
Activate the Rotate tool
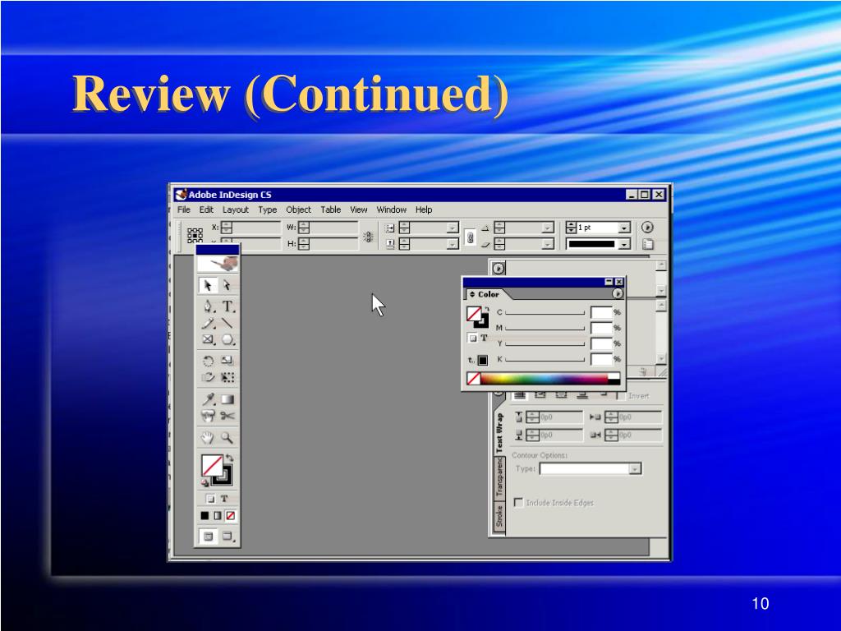click(208, 361)
